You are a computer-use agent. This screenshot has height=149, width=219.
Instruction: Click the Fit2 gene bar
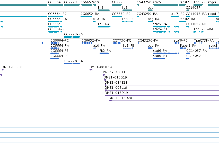[x=104, y=10]
